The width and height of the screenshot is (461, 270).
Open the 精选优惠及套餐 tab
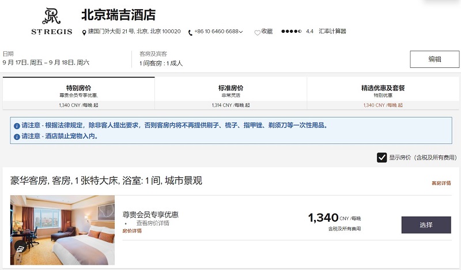pos(383,93)
